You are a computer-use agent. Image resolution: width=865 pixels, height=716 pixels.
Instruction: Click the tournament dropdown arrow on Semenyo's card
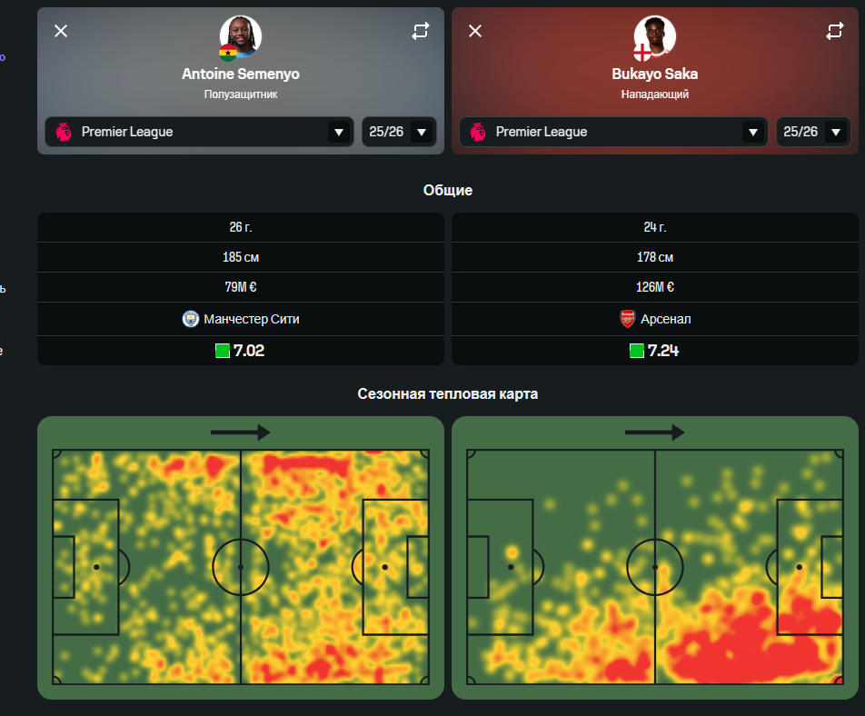[x=339, y=133]
